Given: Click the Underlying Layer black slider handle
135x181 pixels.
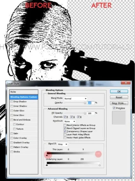Looking at the screenshot, I should point(47,165).
